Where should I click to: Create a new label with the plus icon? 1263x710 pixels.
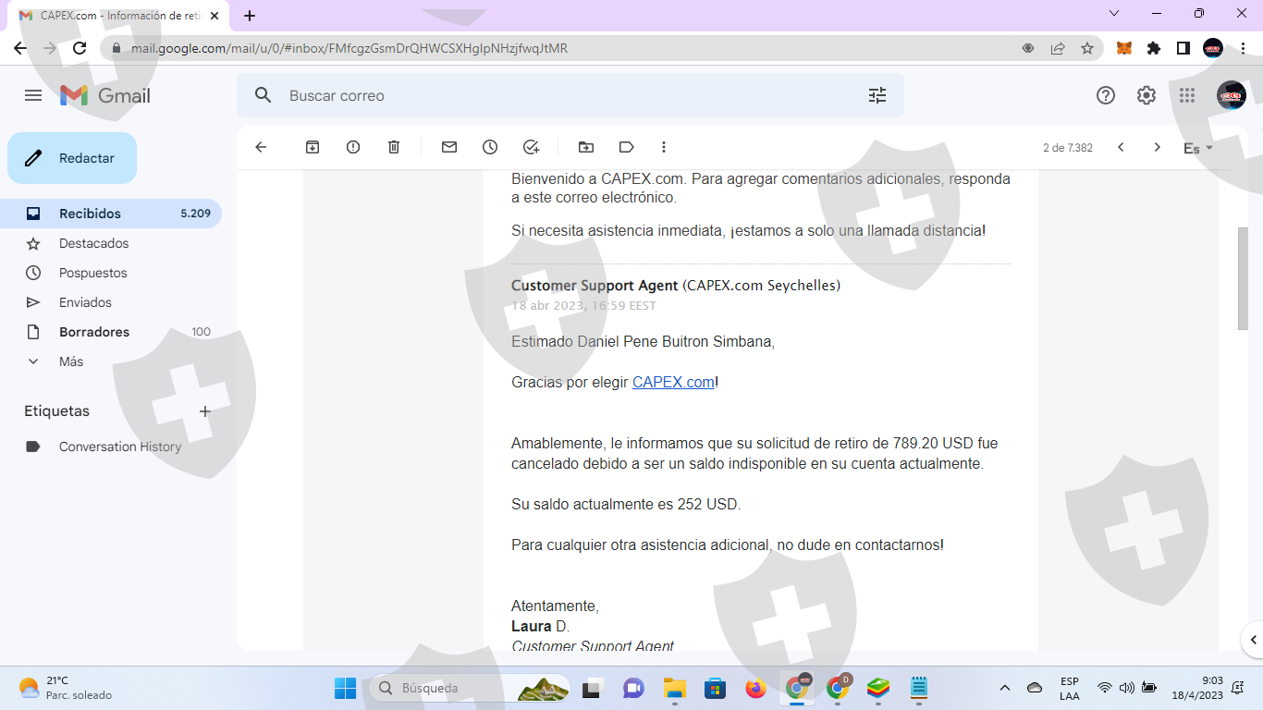tap(205, 411)
